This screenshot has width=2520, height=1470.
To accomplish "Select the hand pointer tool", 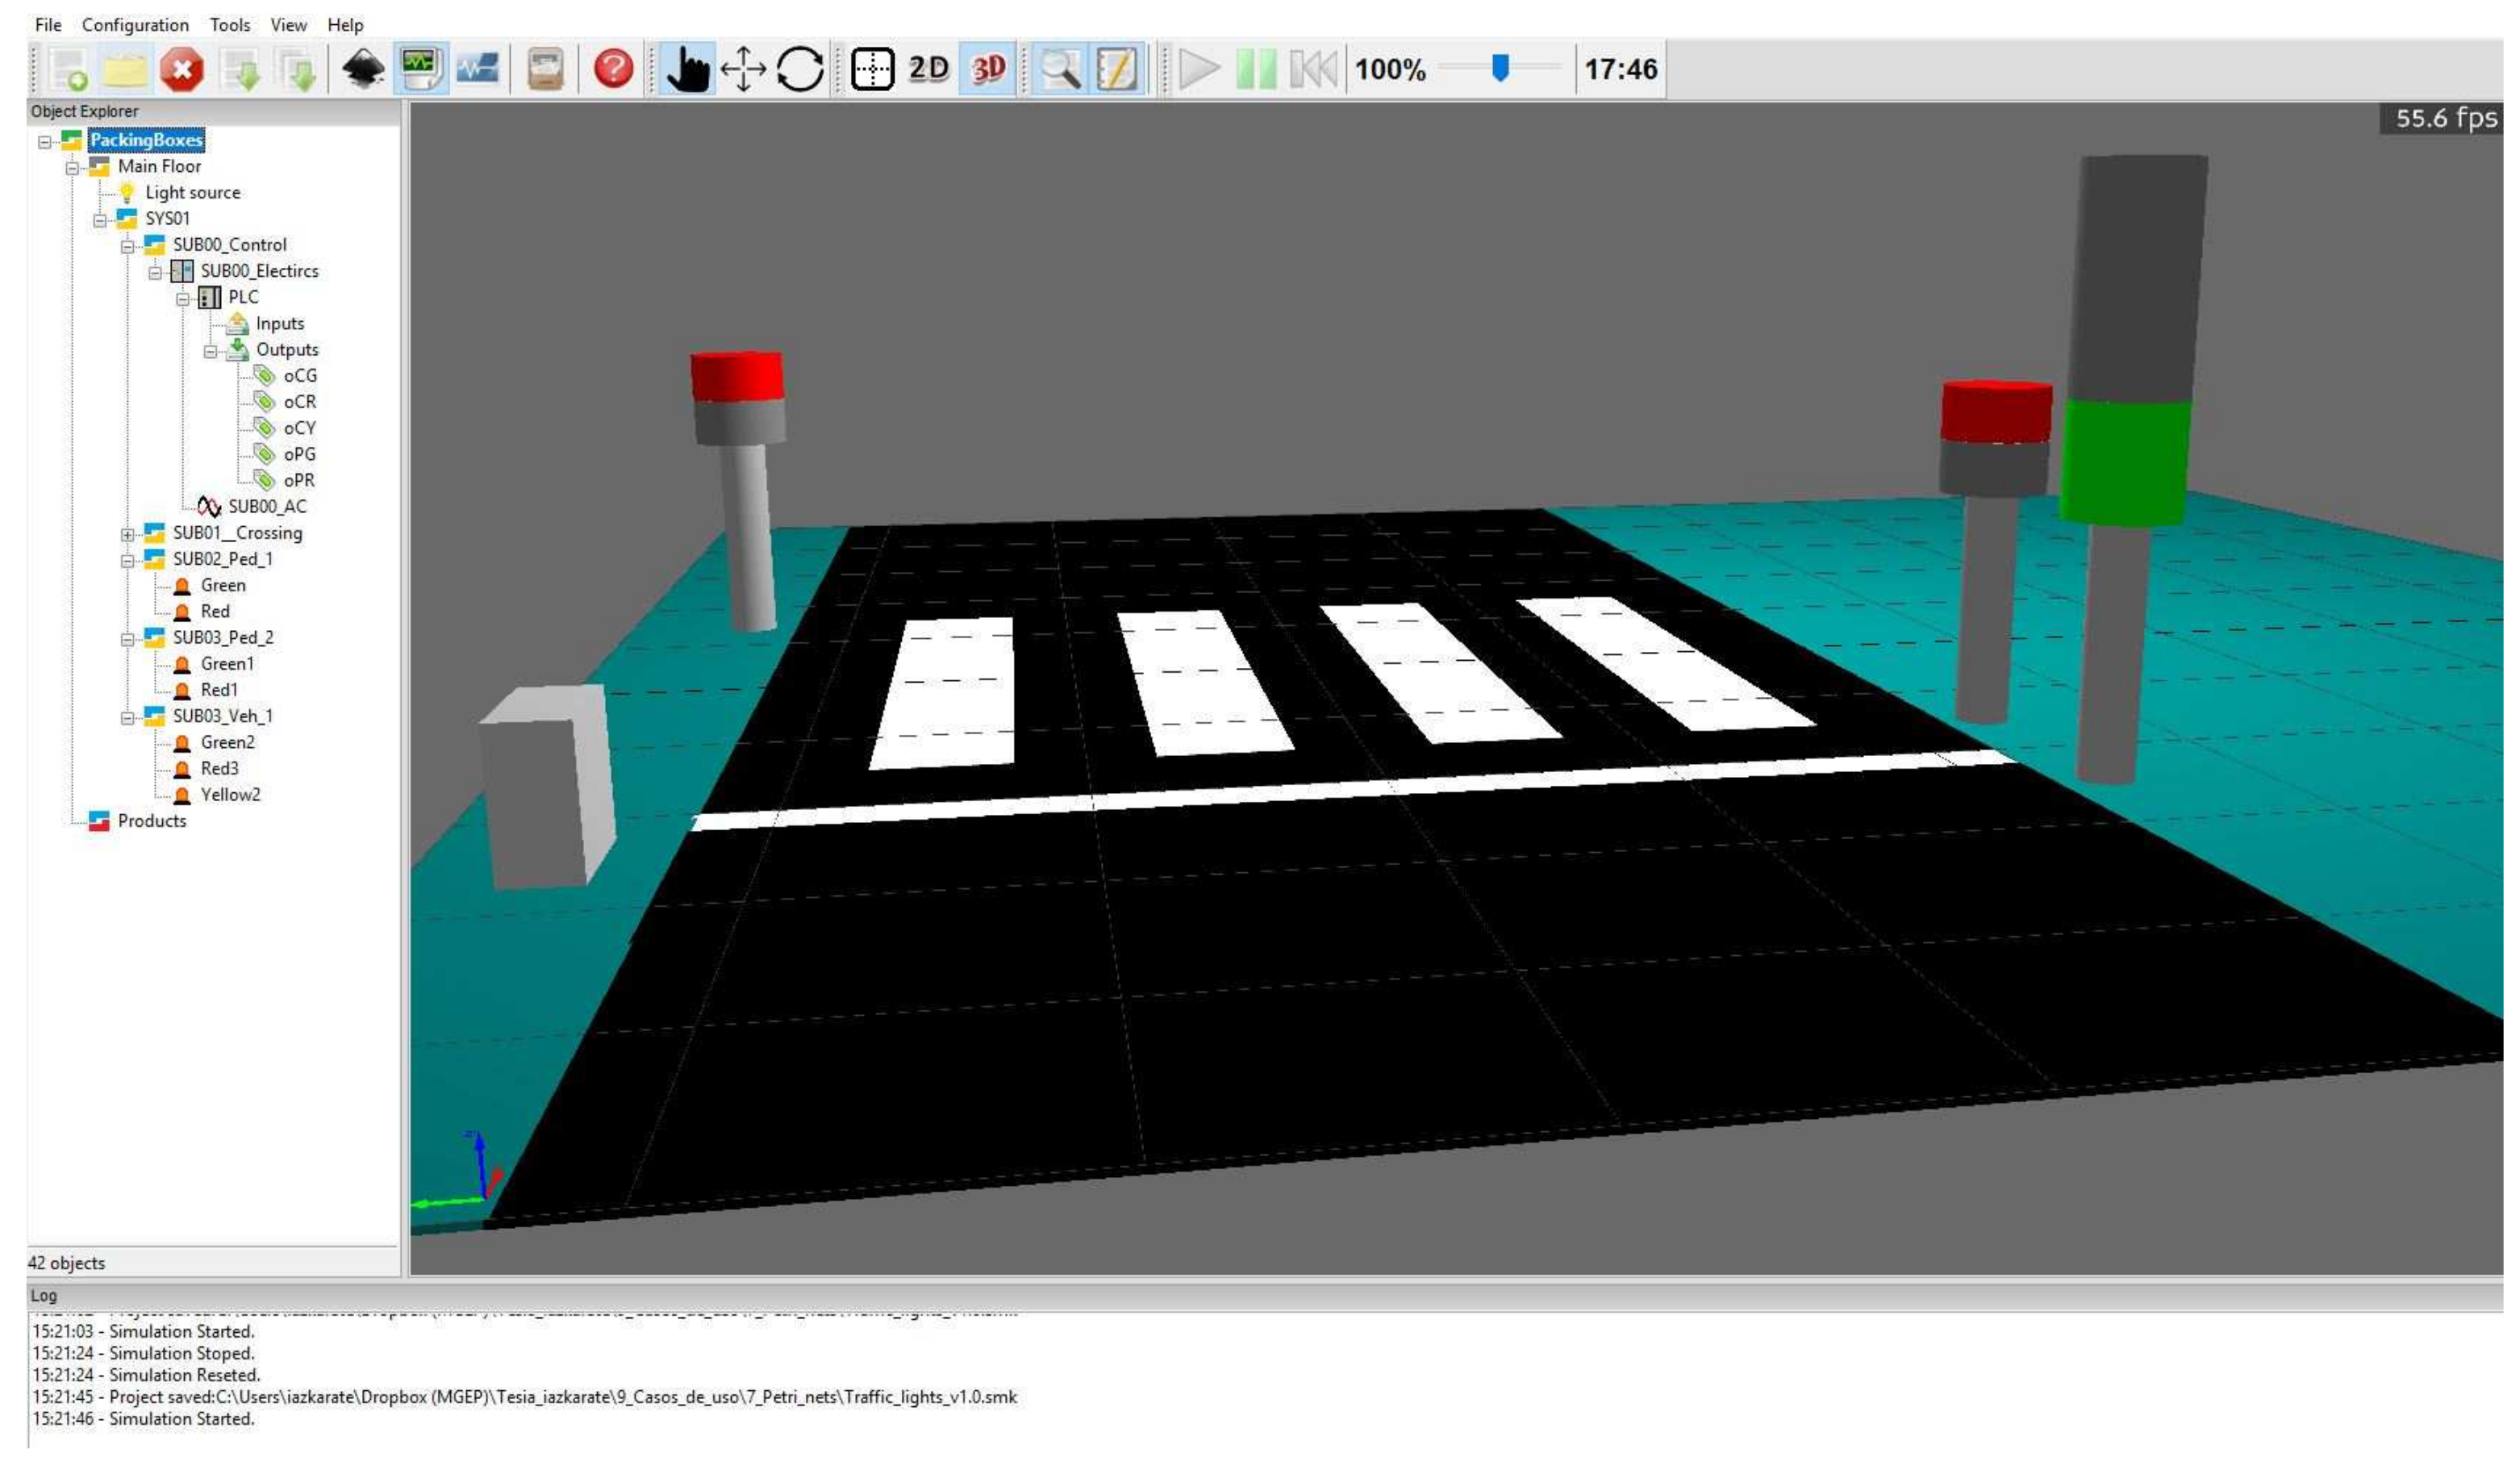I will (x=687, y=70).
